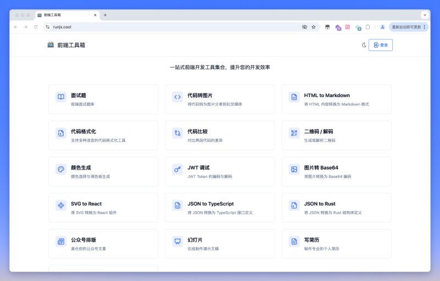Screen dimensions: 440x281
Task: Click the HTML to Markdown file icon
Action: click(294, 97)
